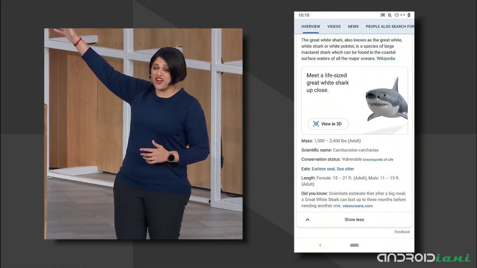Open the Earless seal link

(323, 169)
